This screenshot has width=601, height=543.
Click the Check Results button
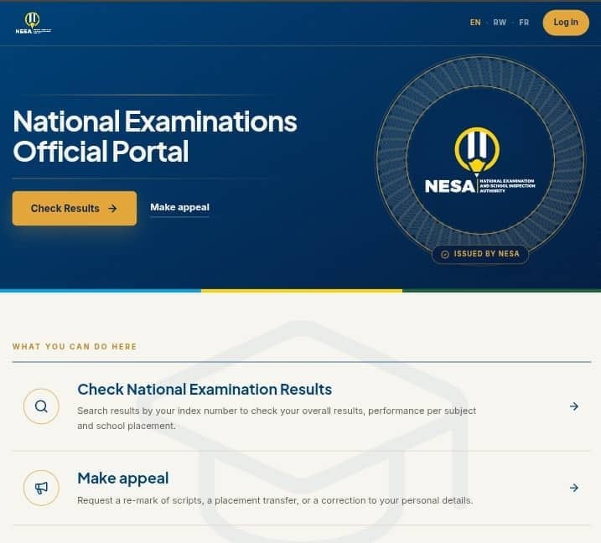click(75, 208)
